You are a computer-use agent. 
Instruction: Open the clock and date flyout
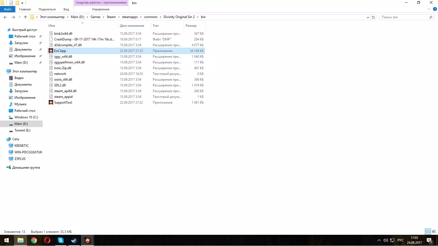[x=414, y=241]
